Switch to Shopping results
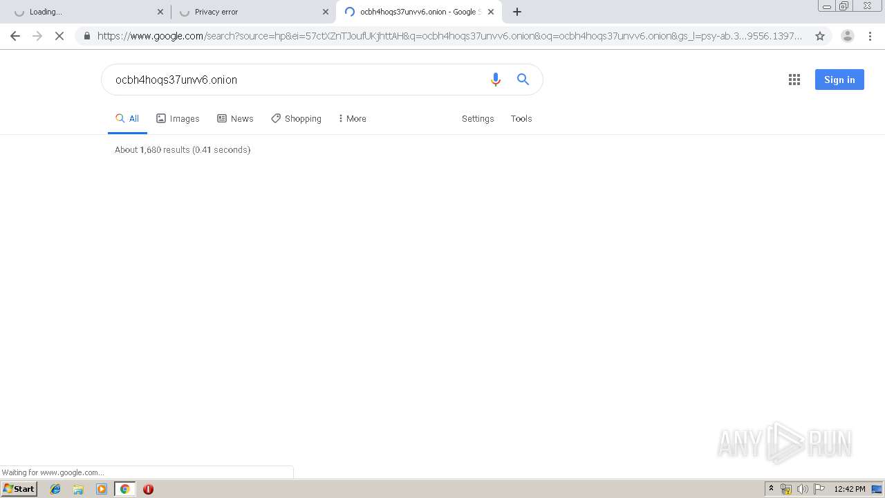 coord(296,118)
